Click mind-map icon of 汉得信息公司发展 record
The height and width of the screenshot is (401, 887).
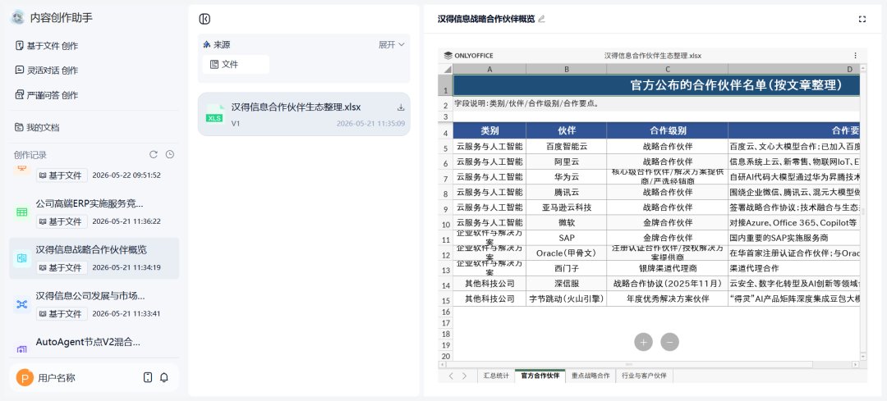(x=22, y=304)
